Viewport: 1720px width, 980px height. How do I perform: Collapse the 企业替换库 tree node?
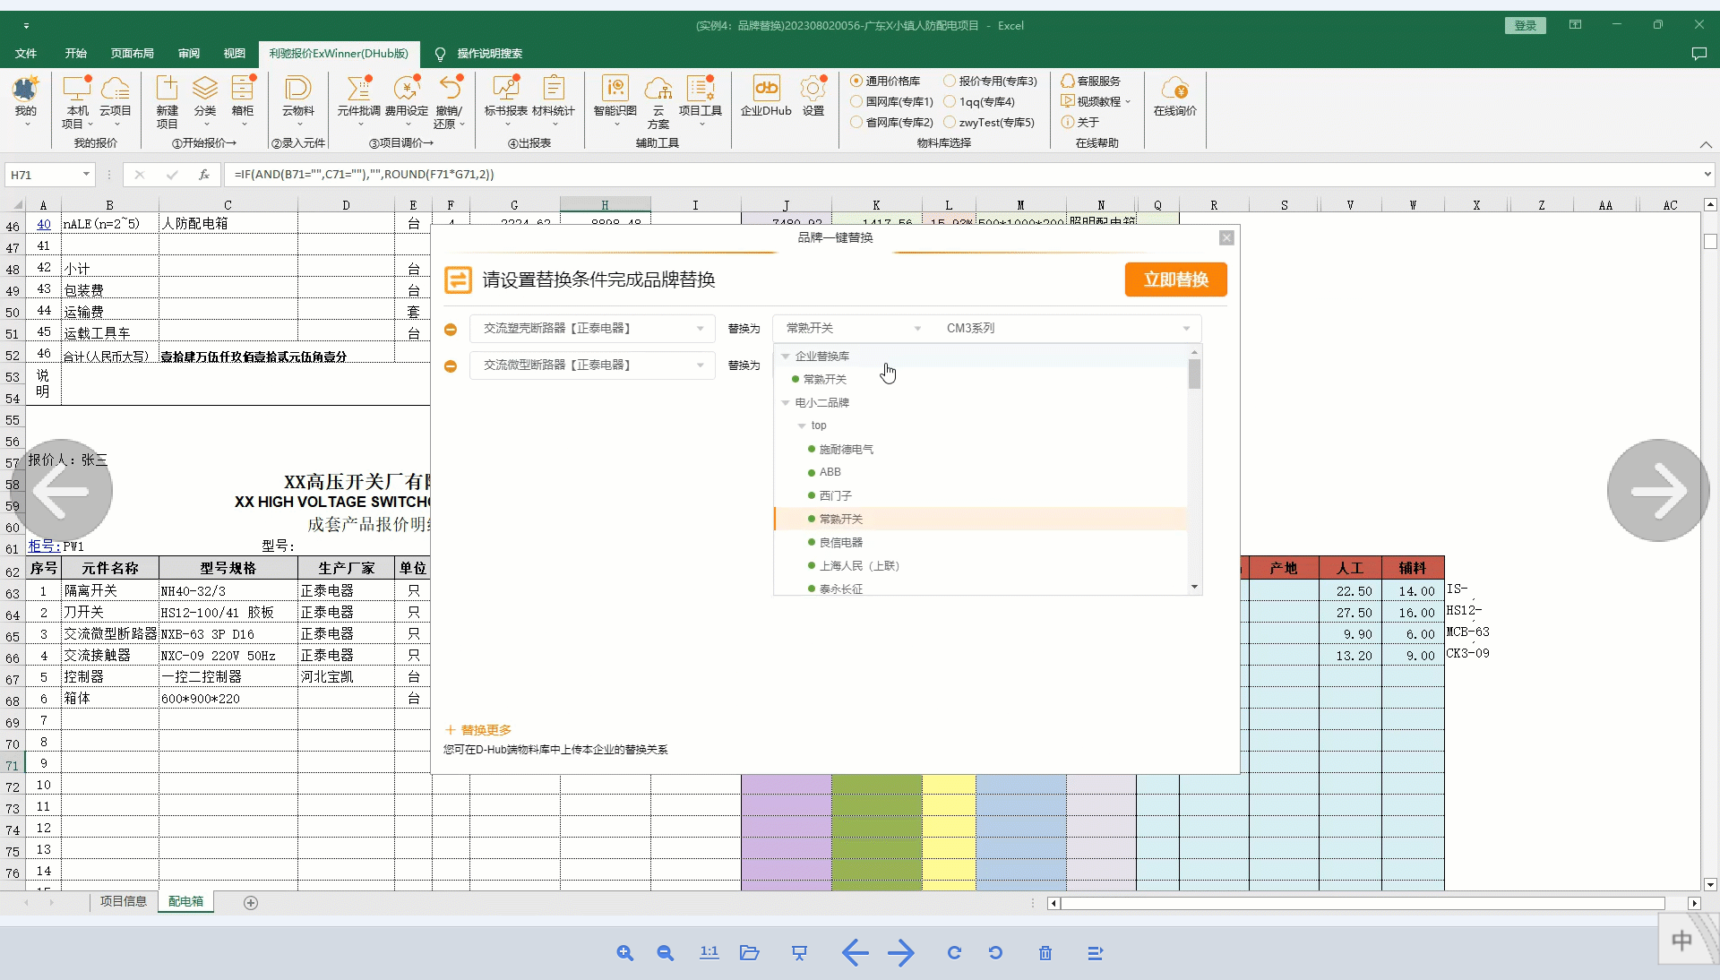[x=786, y=357]
